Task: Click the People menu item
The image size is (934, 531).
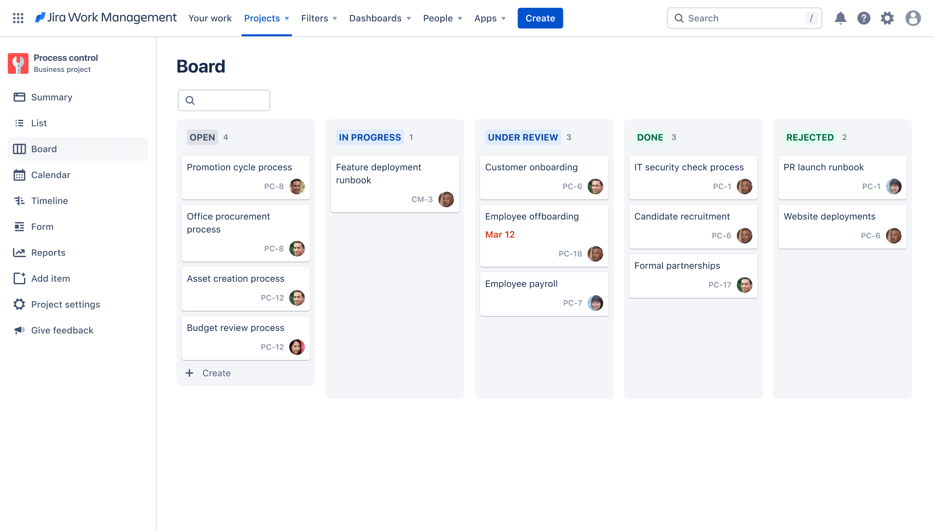Action: coord(437,18)
